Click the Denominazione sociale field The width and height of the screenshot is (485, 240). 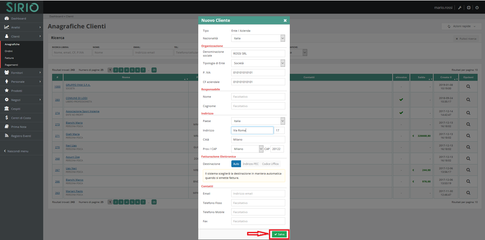tap(258, 54)
